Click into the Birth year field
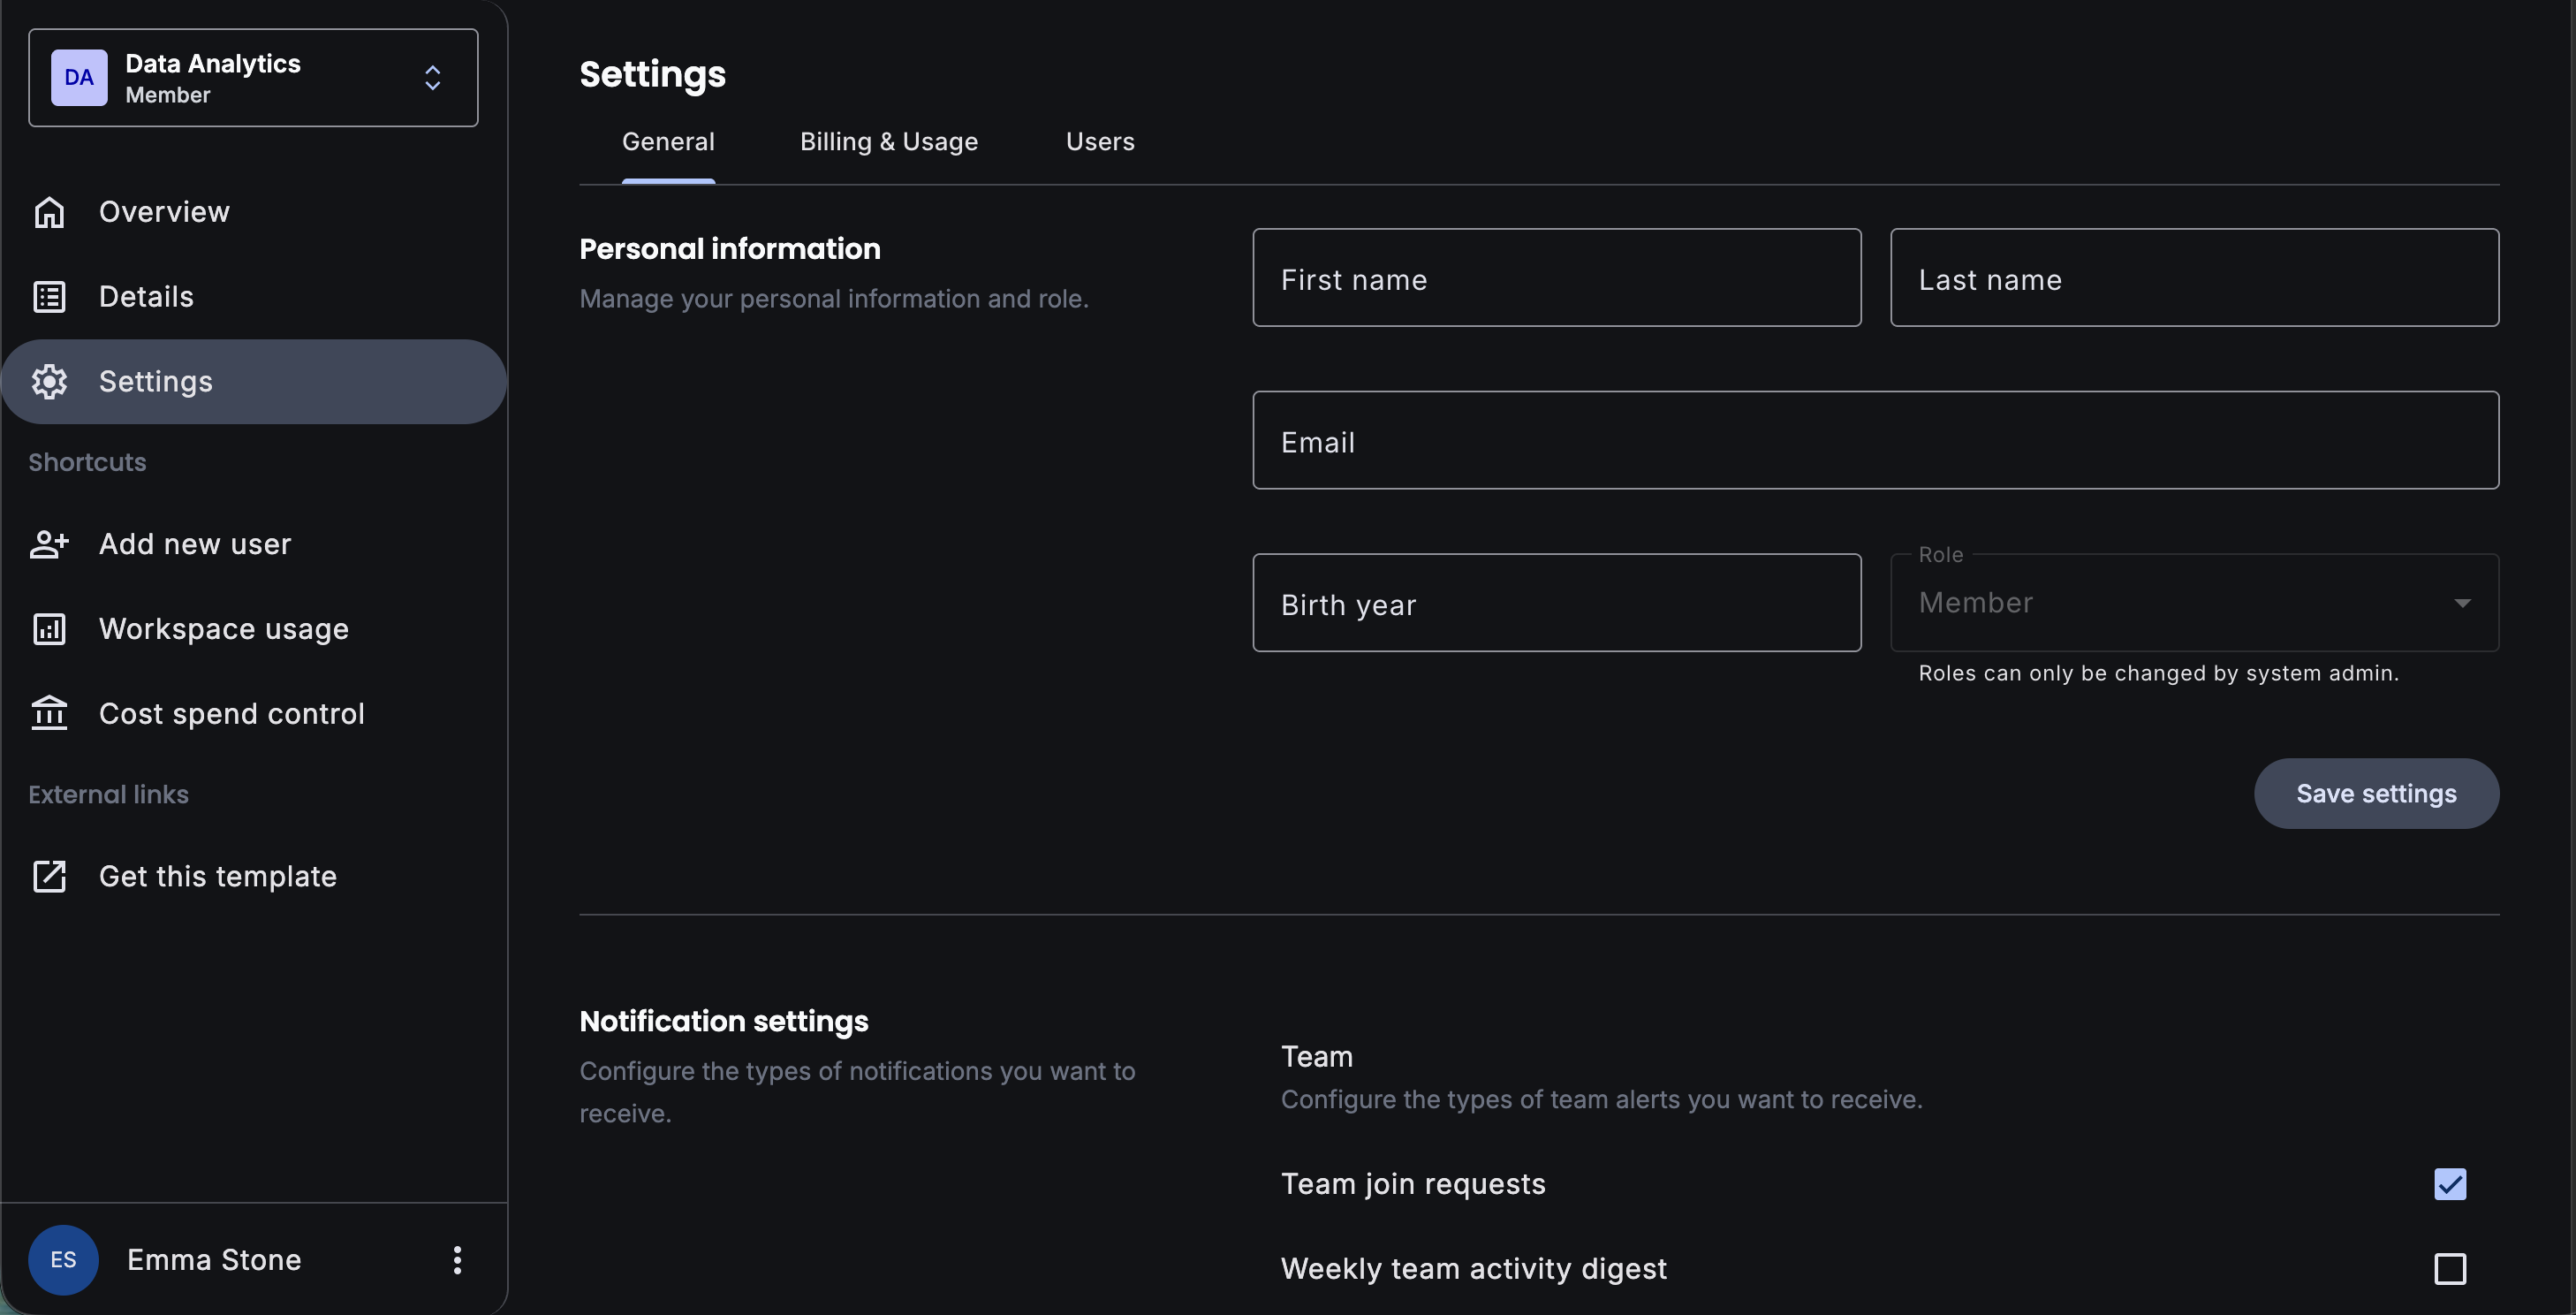 tap(1556, 604)
